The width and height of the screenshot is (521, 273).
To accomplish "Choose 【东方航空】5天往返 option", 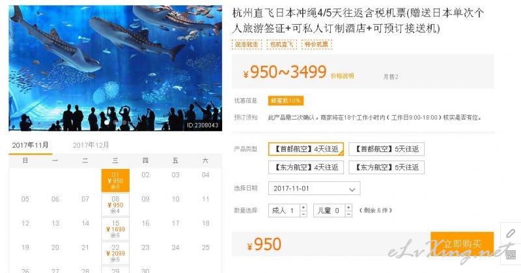I will pyautogui.click(x=386, y=167).
